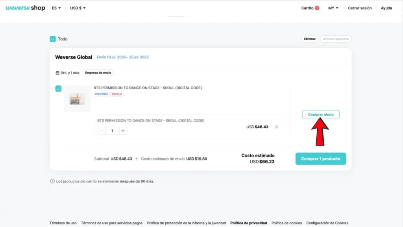This screenshot has width=403, height=227.
Task: Click the Empresa de envío button
Action: click(x=98, y=73)
